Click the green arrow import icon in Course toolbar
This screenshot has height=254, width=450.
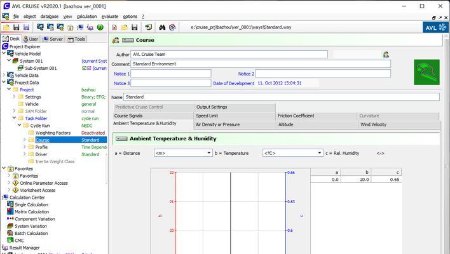(x=148, y=27)
